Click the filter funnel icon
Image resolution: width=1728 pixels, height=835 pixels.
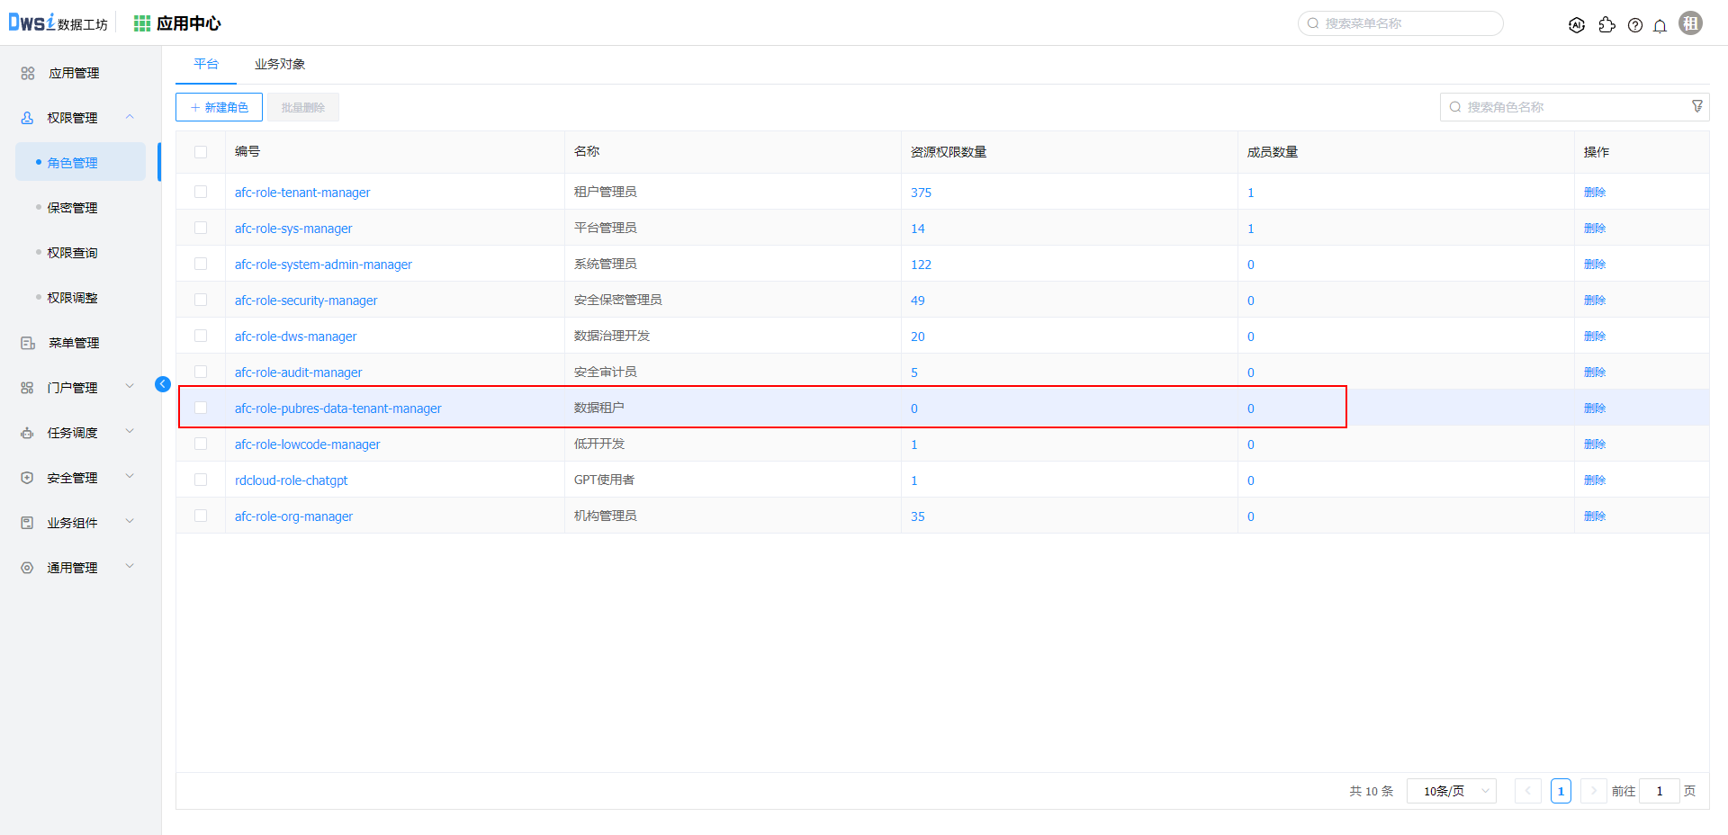click(x=1696, y=106)
